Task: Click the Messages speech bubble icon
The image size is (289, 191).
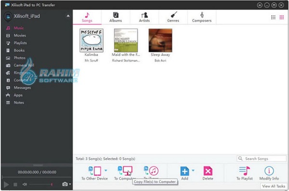Action: 8,88
